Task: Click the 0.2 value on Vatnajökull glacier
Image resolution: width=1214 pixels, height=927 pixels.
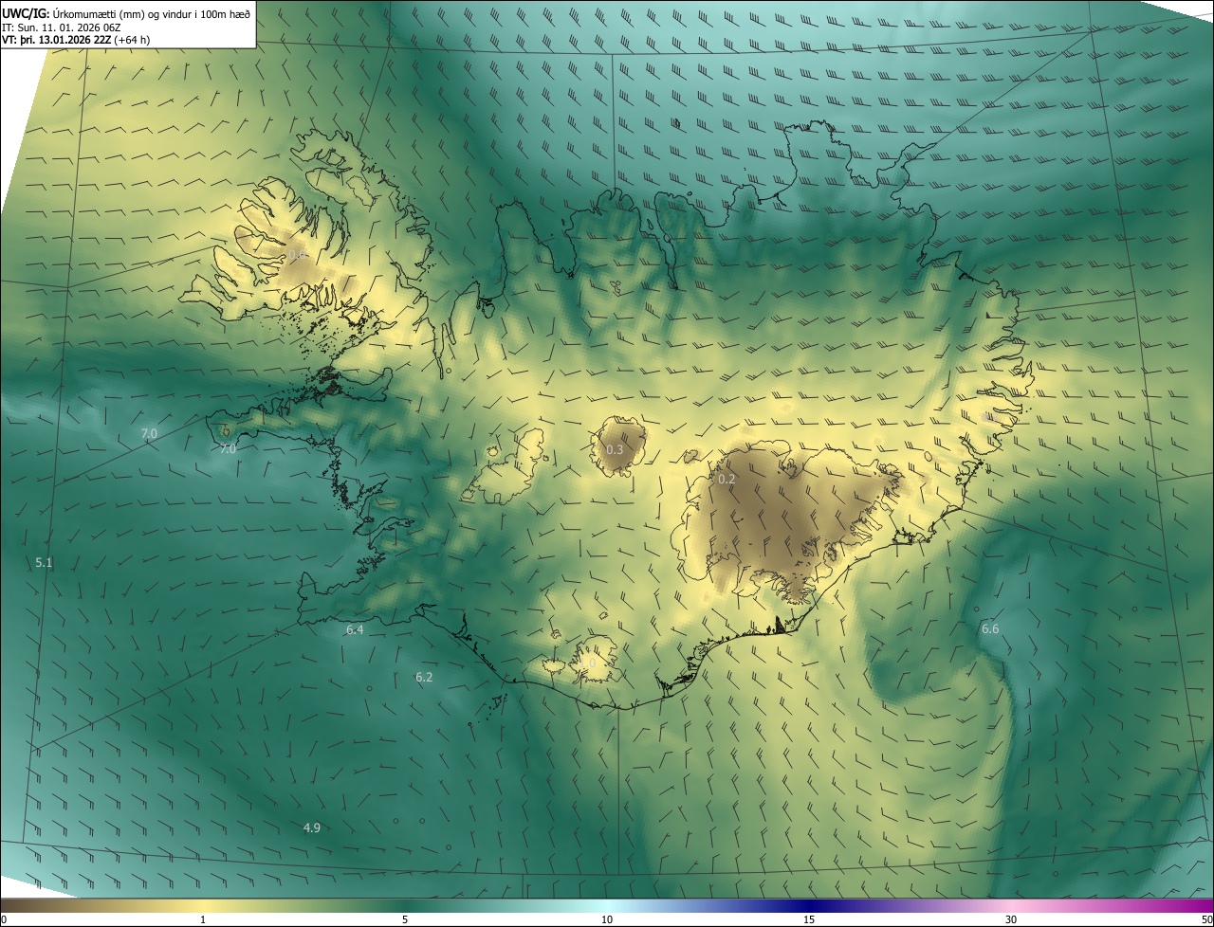Action: tap(727, 480)
